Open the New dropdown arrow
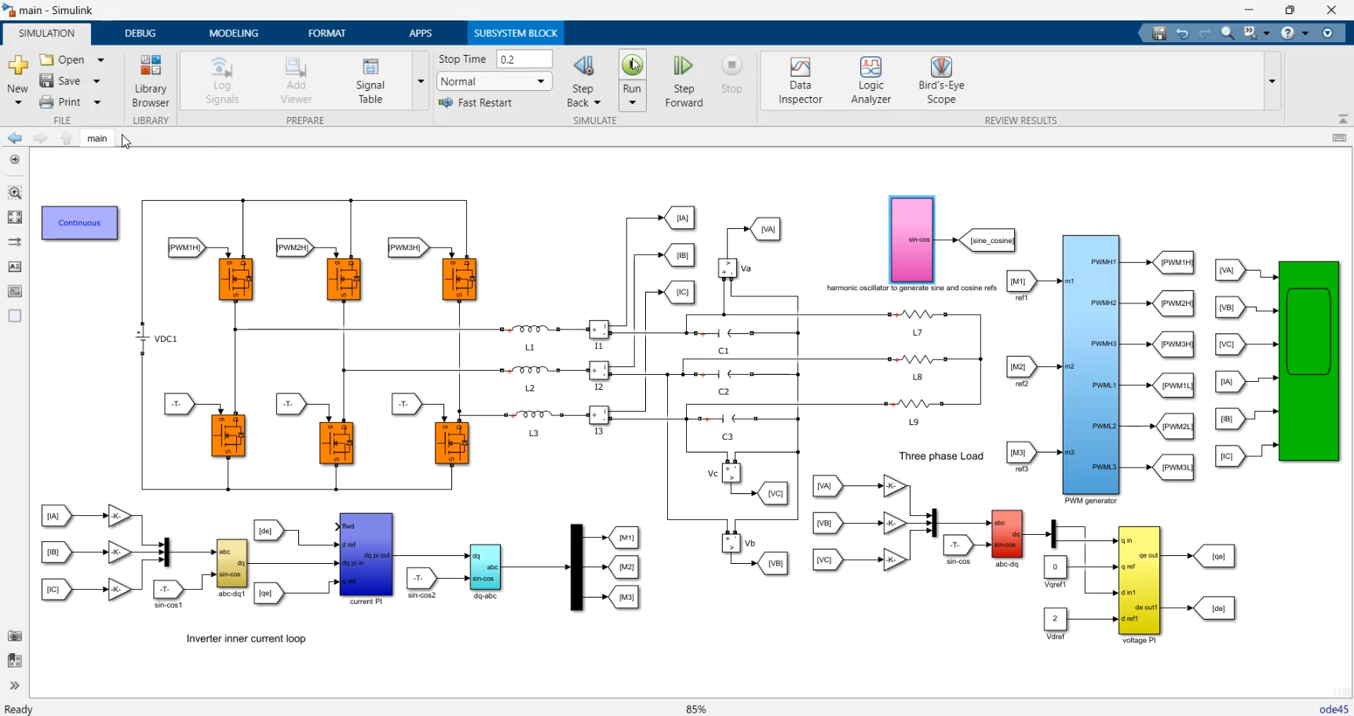 (17, 103)
